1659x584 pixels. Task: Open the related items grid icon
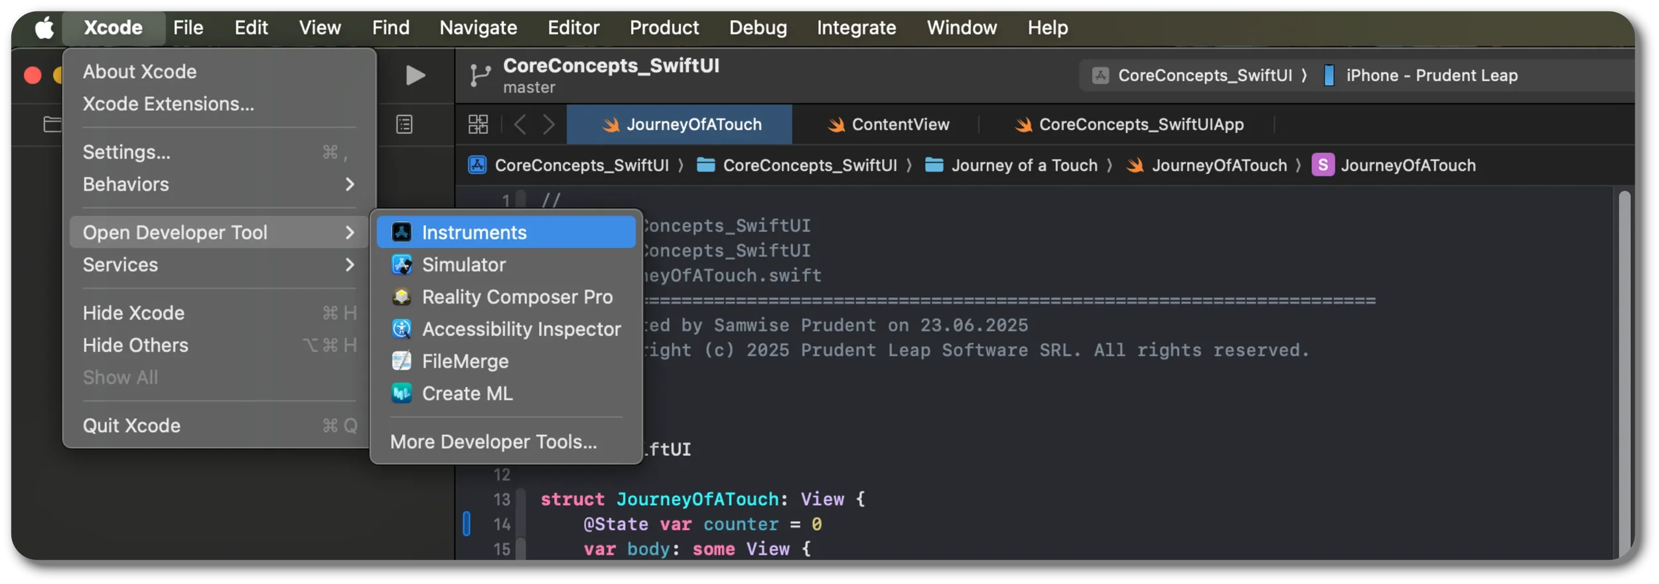[x=478, y=125]
